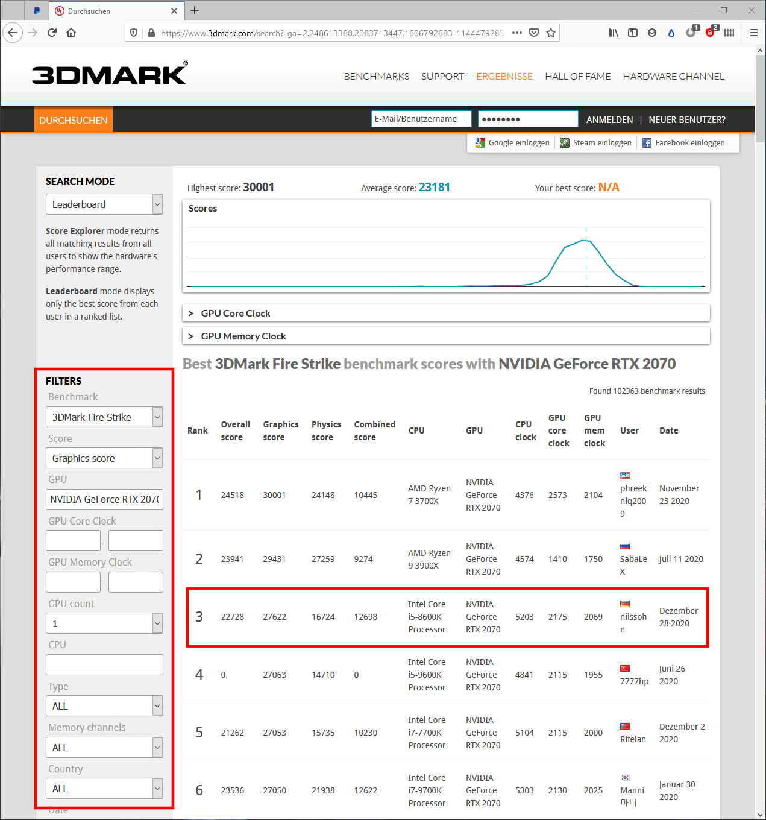Click the flag icon next to 7777hp

[x=625, y=668]
